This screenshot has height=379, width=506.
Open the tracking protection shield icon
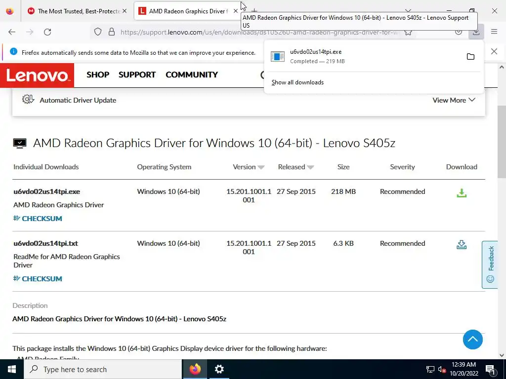[98, 32]
